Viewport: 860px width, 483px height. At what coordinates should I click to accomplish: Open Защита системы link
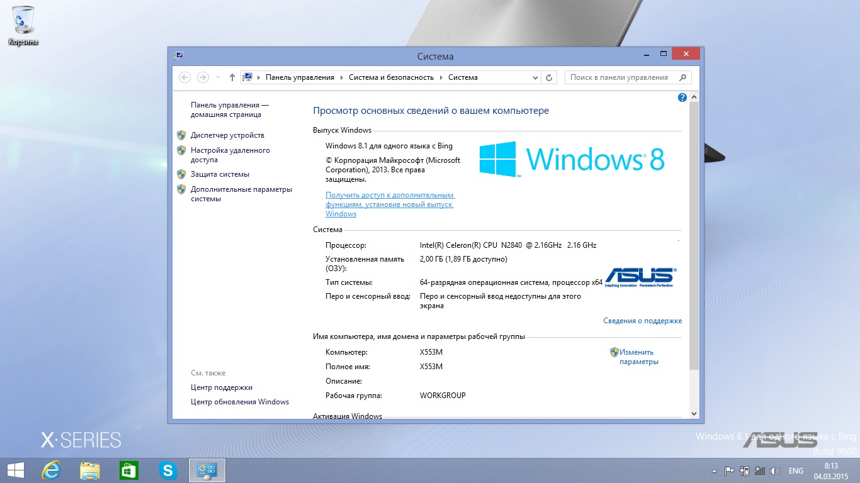pyautogui.click(x=220, y=174)
